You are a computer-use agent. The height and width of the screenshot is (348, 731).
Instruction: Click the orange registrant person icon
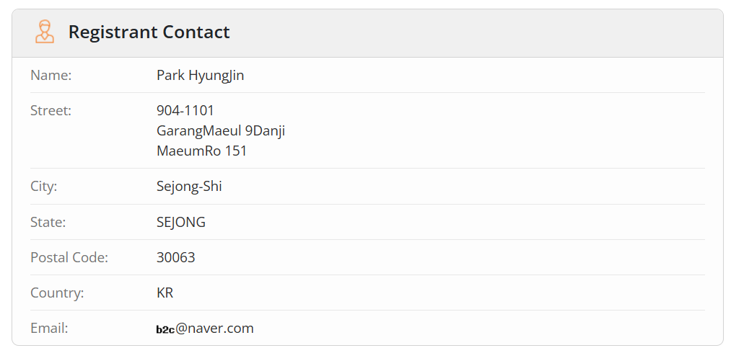tap(45, 32)
